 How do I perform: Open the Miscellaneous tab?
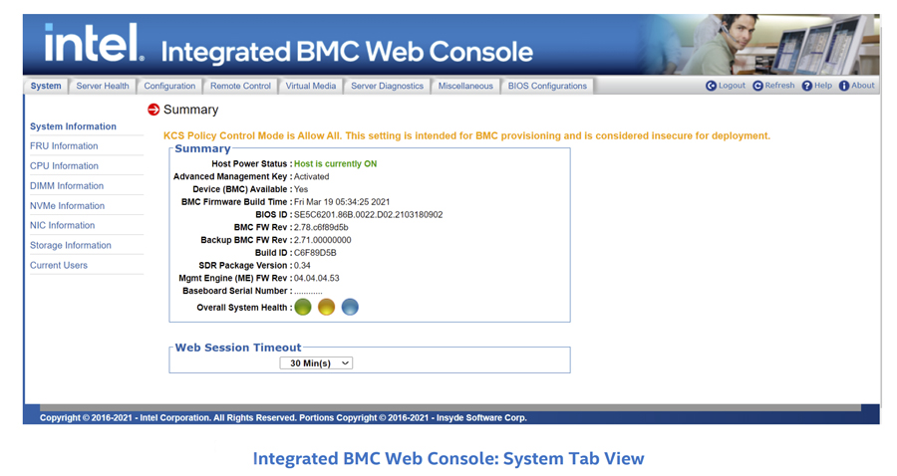pyautogui.click(x=465, y=86)
